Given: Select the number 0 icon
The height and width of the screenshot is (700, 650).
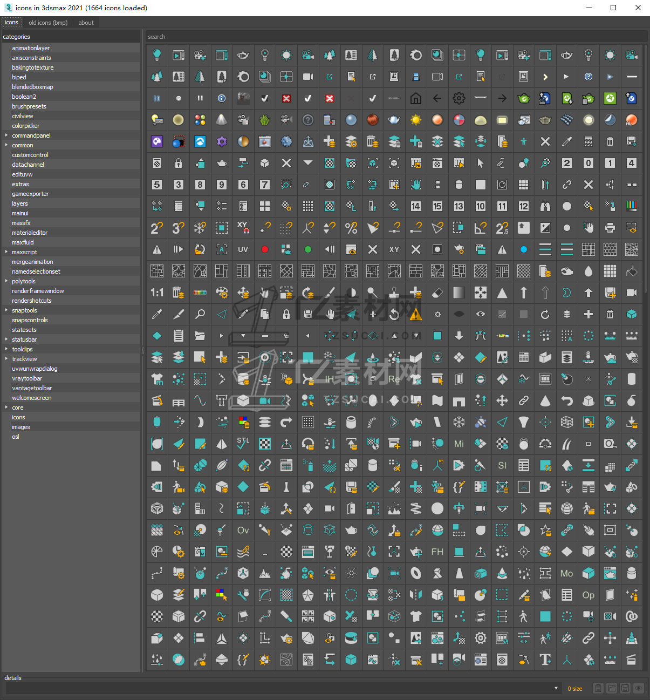Looking at the screenshot, I should (x=589, y=163).
